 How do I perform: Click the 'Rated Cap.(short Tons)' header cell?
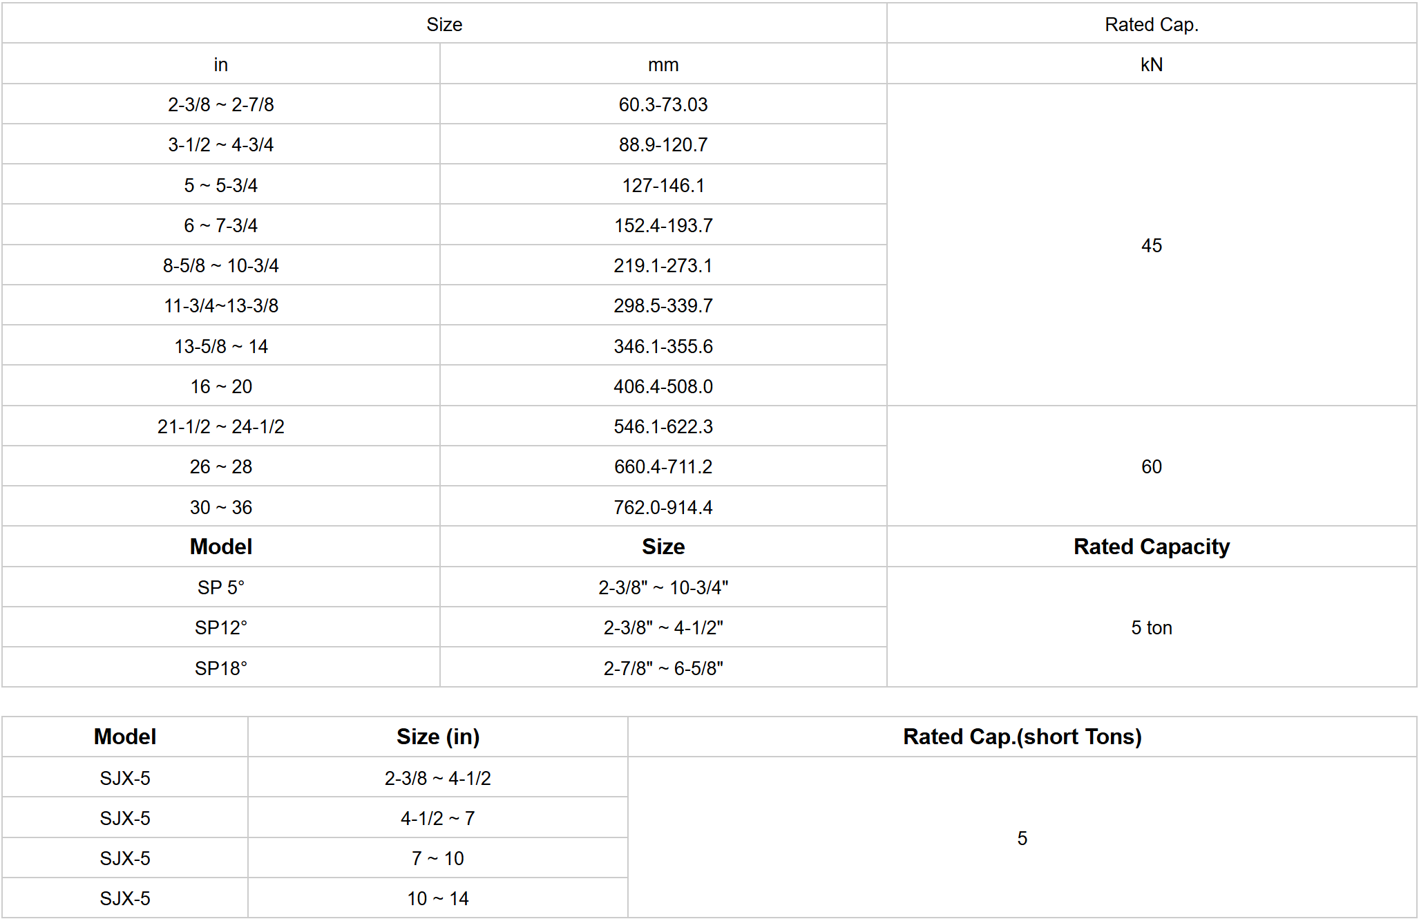(x=1022, y=737)
